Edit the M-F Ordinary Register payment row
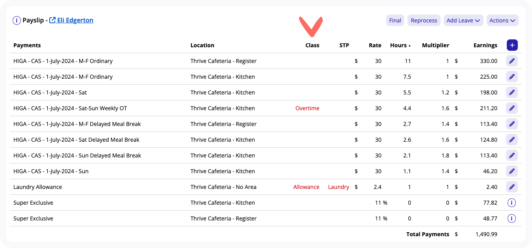 [512, 61]
